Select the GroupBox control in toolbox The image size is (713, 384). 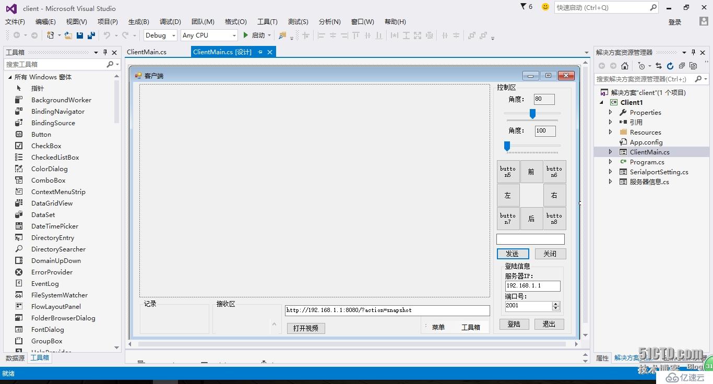point(46,341)
